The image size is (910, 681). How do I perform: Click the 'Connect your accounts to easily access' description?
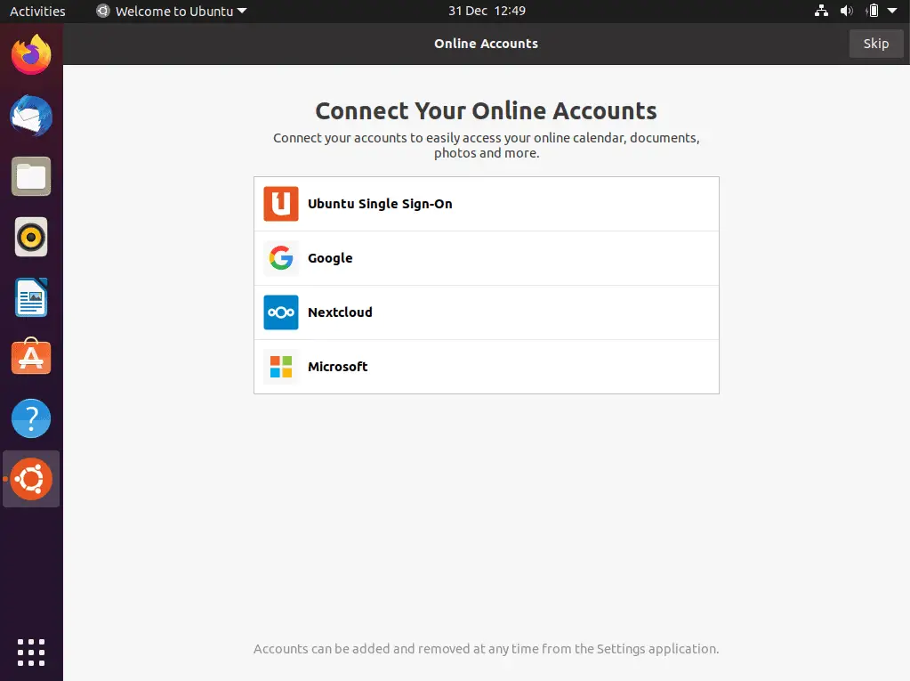coord(487,145)
